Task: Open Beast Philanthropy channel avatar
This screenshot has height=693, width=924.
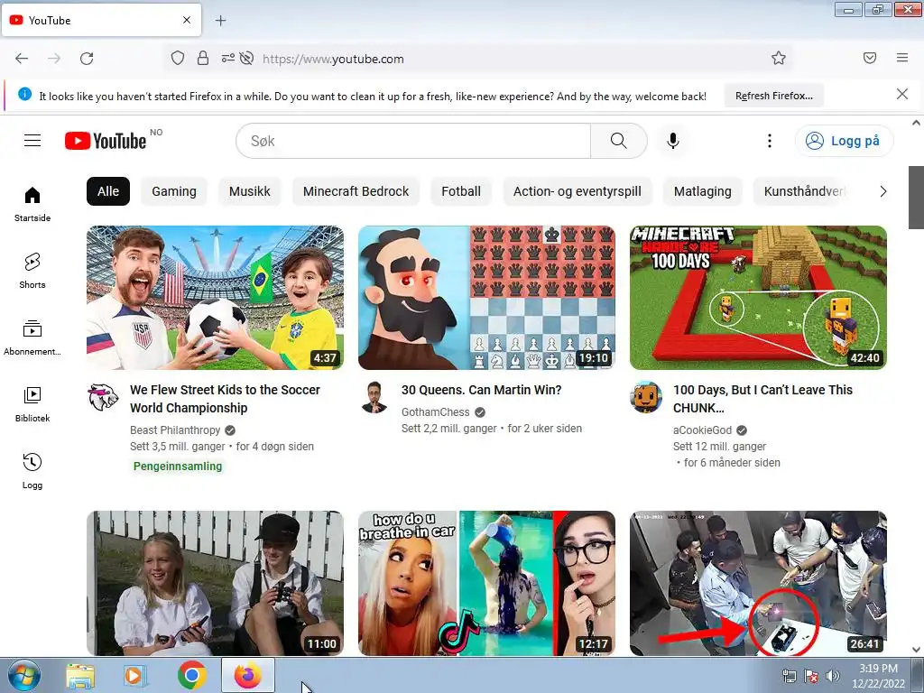Action: point(103,397)
